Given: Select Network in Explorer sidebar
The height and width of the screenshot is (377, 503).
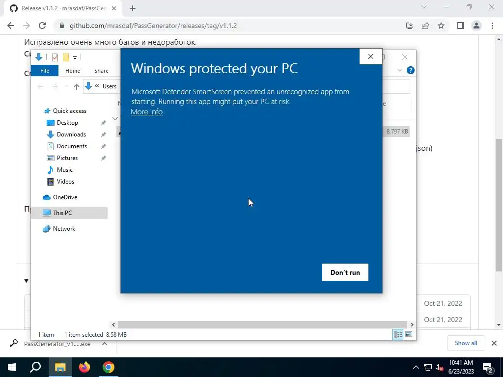Looking at the screenshot, I should click(64, 229).
